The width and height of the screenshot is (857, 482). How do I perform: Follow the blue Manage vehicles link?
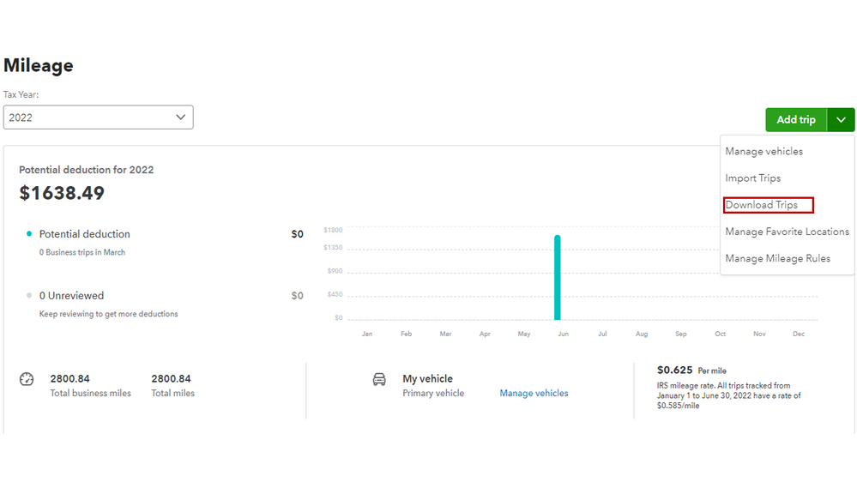coord(534,393)
